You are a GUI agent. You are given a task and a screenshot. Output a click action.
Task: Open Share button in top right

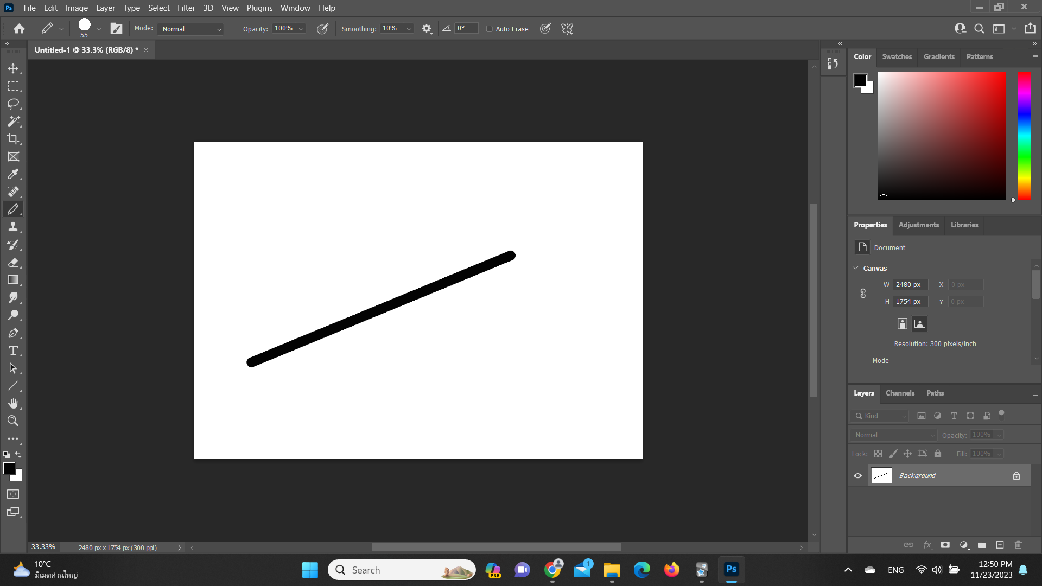[1030, 29]
